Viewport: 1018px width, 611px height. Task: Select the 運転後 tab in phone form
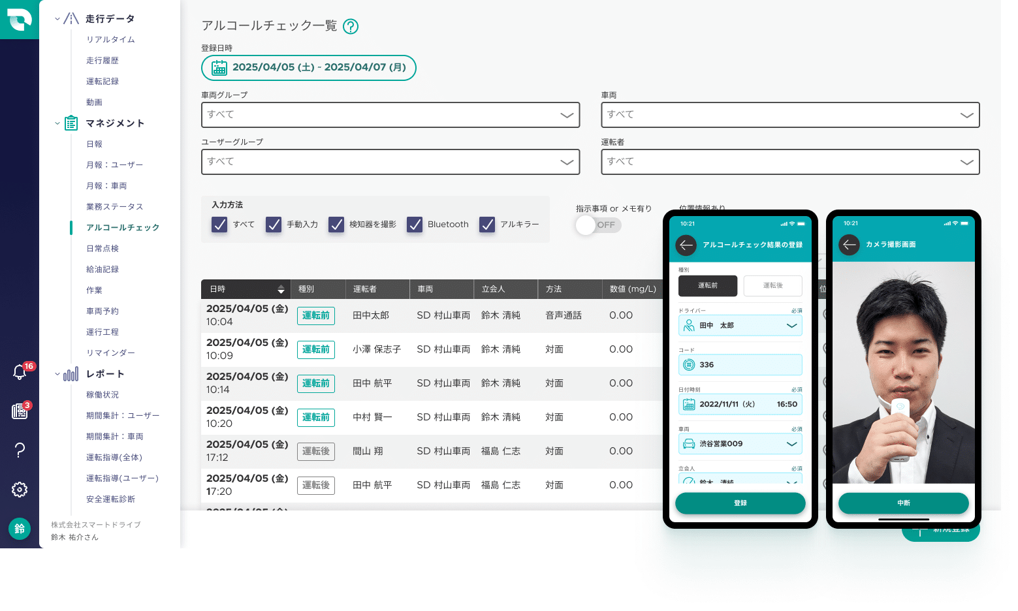772,285
